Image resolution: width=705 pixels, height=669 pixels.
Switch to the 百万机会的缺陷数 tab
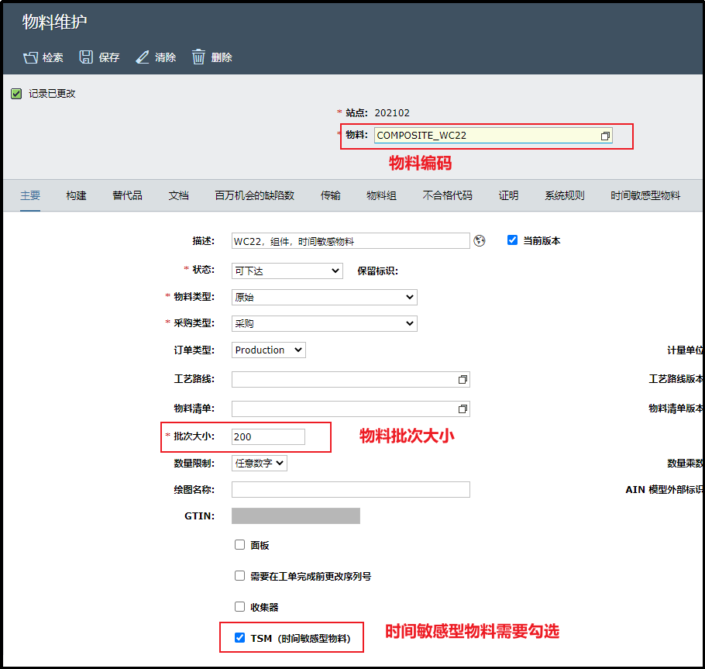coord(254,195)
